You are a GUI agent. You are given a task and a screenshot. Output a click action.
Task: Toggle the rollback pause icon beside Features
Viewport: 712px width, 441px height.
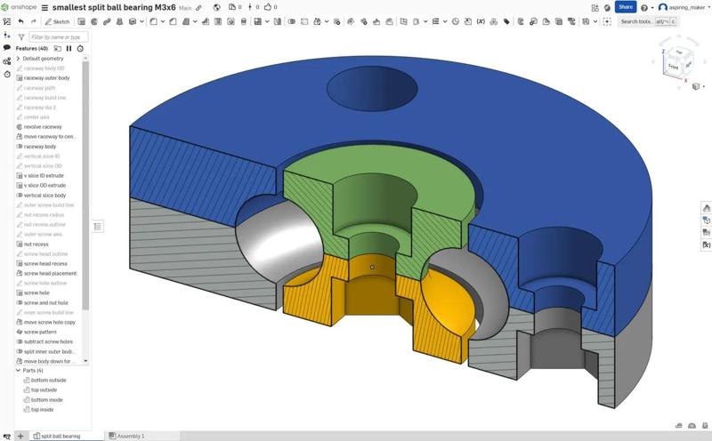[69, 48]
